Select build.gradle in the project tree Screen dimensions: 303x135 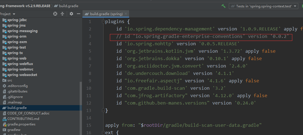(x=17, y=108)
